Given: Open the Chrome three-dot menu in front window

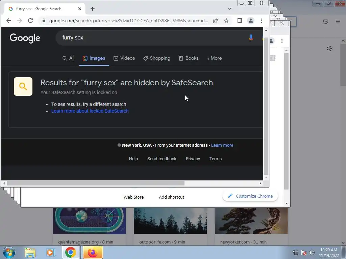Looking at the screenshot, I should [262, 21].
